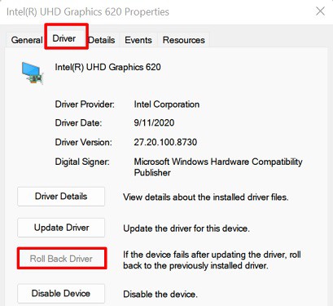The image size is (333, 306).
Task: Switch to the General tab
Action: [26, 40]
